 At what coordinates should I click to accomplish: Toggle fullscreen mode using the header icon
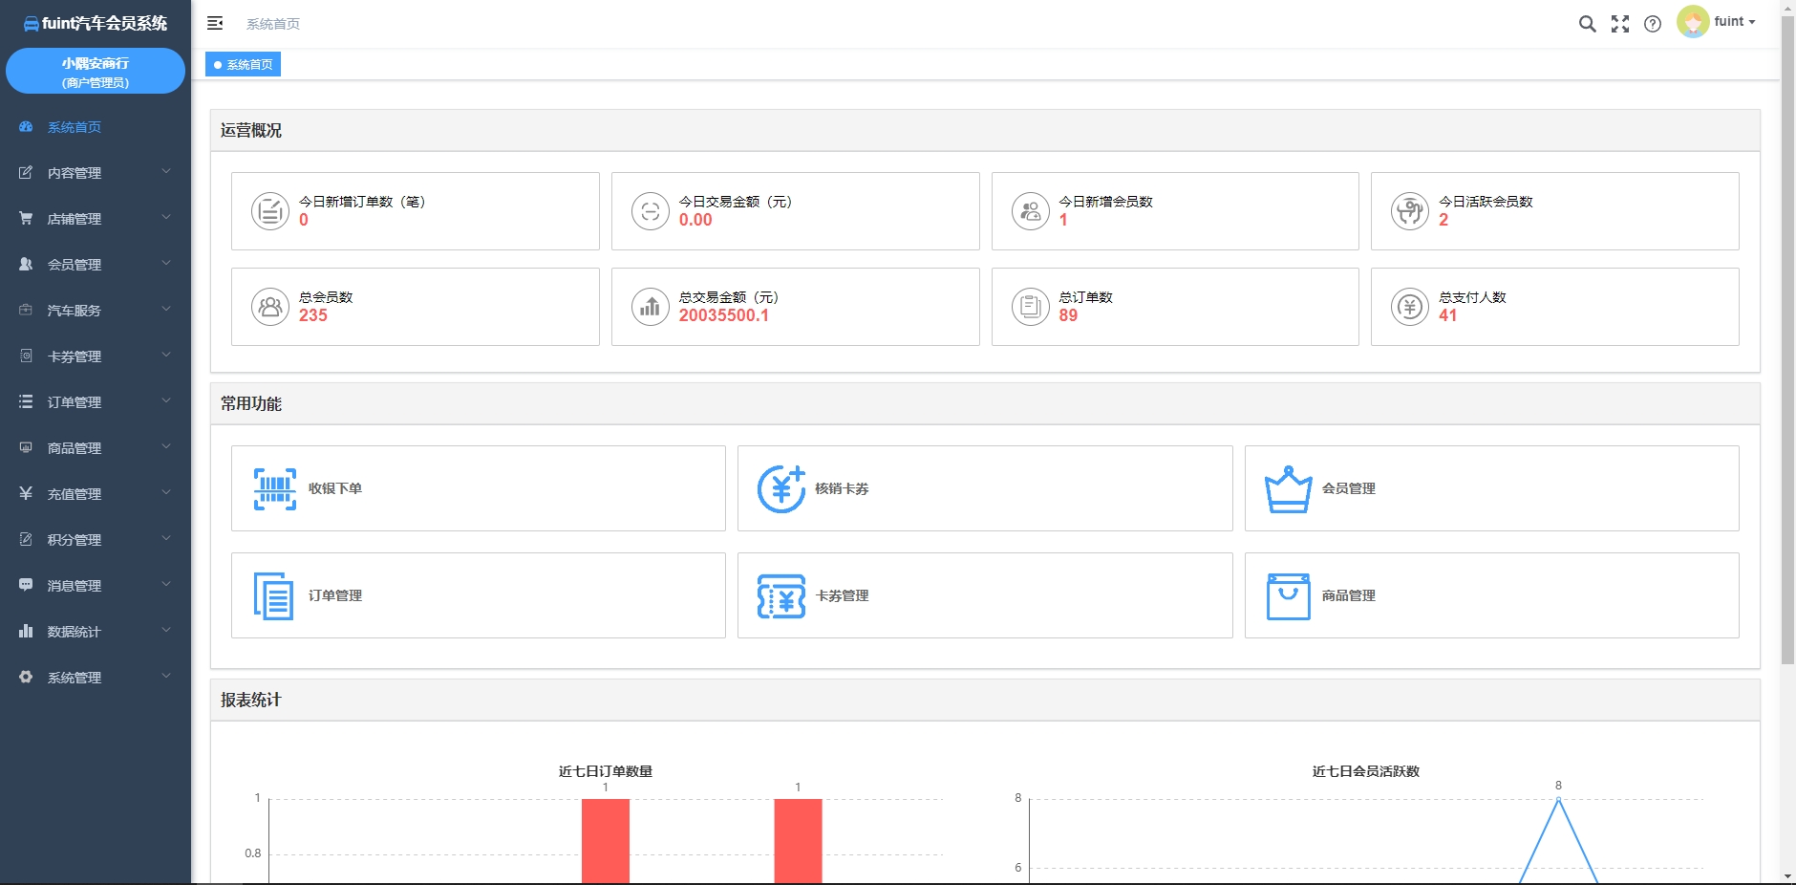coord(1620,24)
